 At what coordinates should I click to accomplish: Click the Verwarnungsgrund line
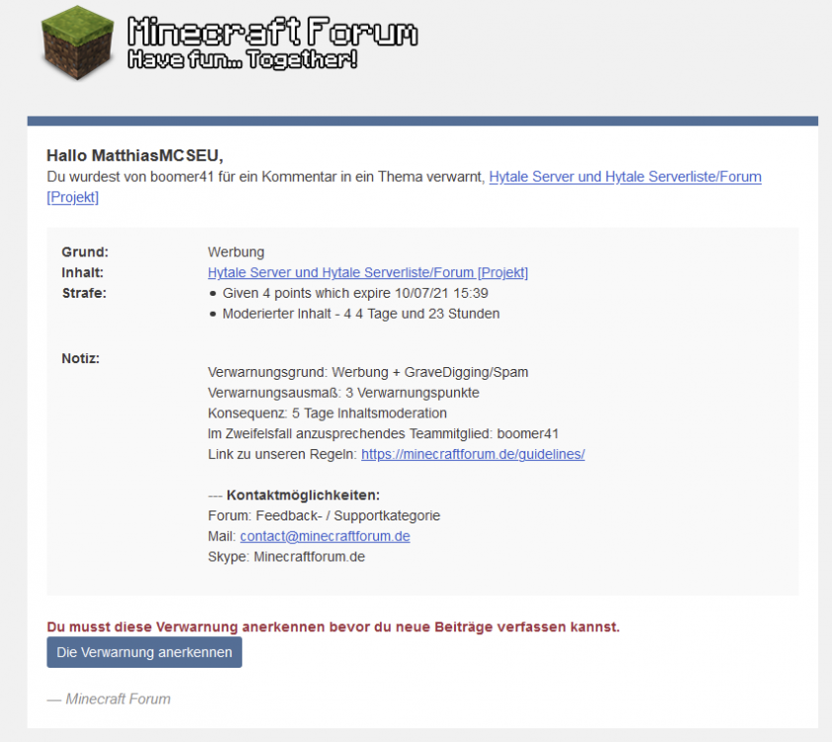pyautogui.click(x=368, y=372)
